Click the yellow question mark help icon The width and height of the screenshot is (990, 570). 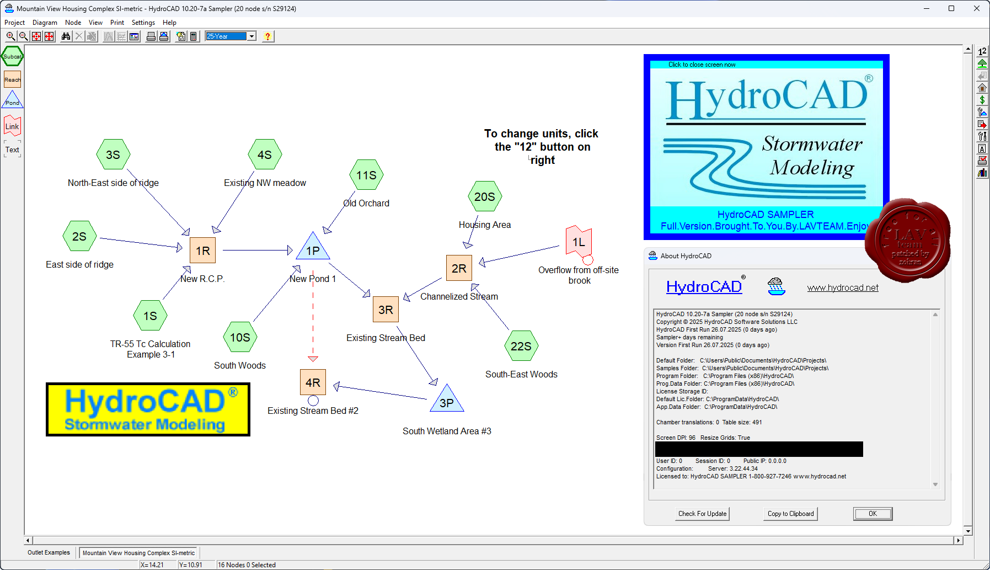click(x=267, y=36)
